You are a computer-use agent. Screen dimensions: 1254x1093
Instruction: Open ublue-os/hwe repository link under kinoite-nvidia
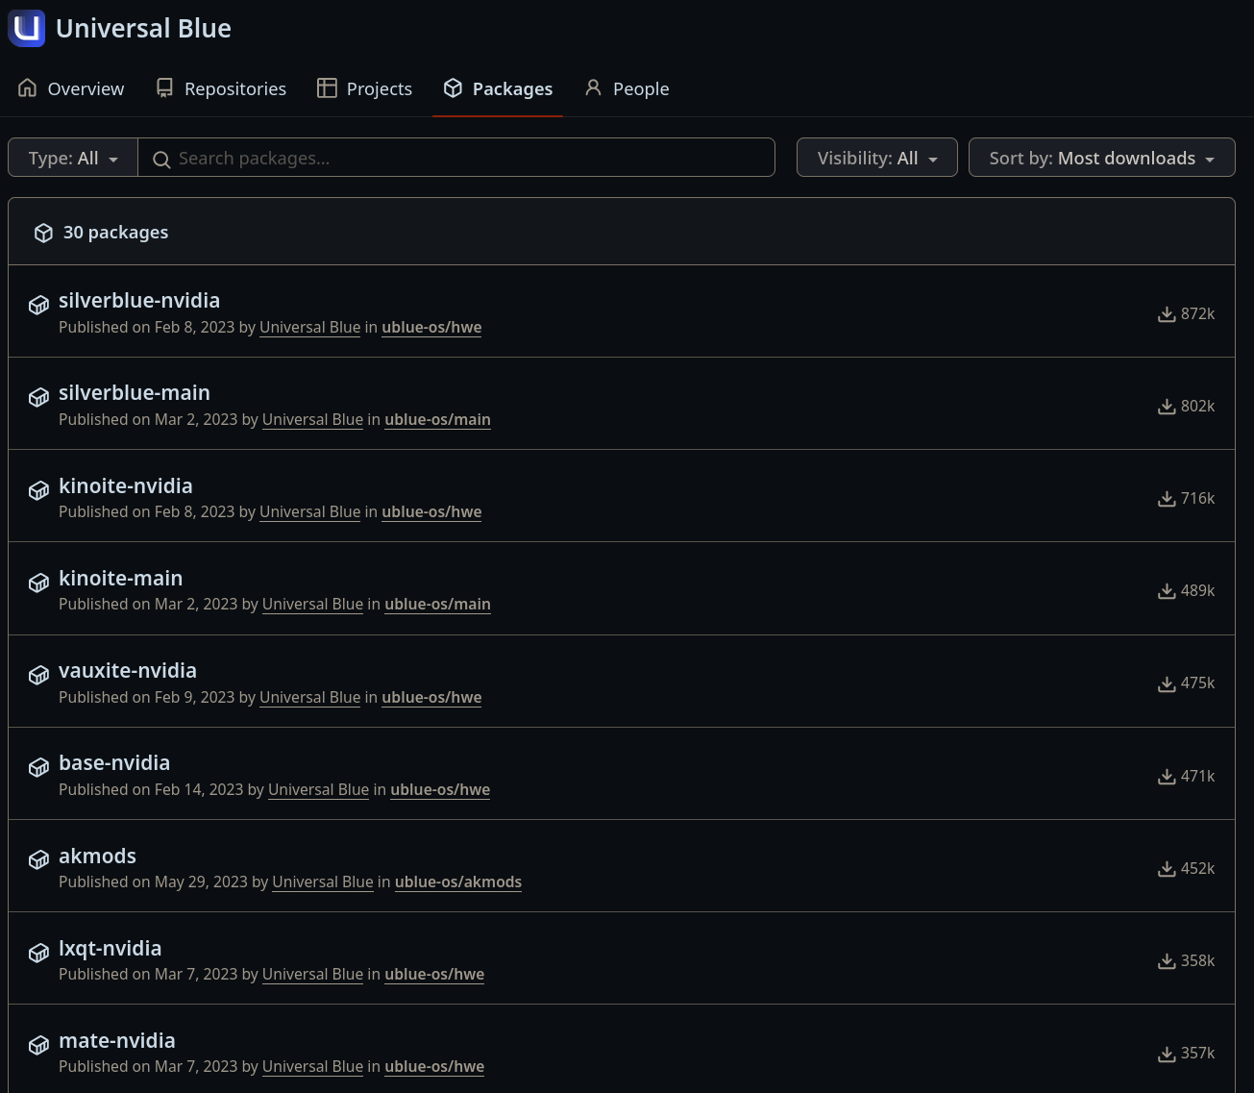click(x=431, y=511)
